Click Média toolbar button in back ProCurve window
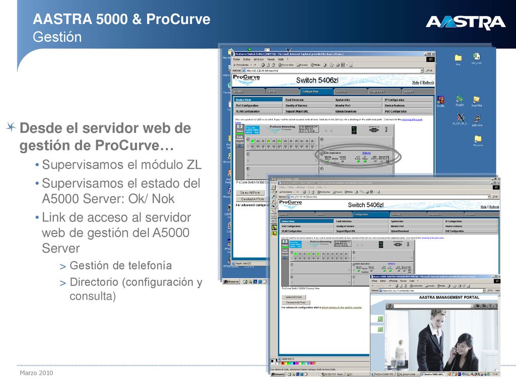This screenshot has height=387, width=516. pos(316,65)
